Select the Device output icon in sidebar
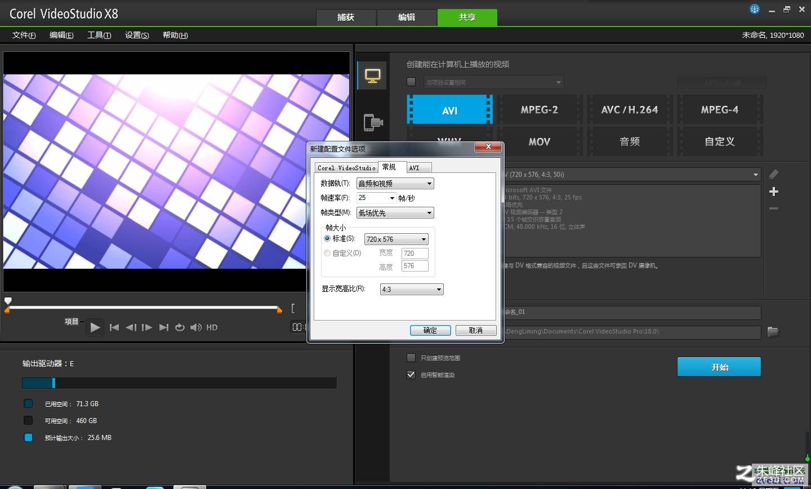The width and height of the screenshot is (811, 489). coord(373,122)
